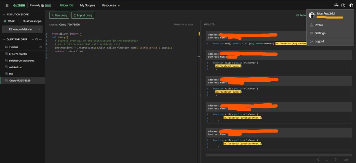
Task: Select the Custom scope radio button
Action: [20, 21]
